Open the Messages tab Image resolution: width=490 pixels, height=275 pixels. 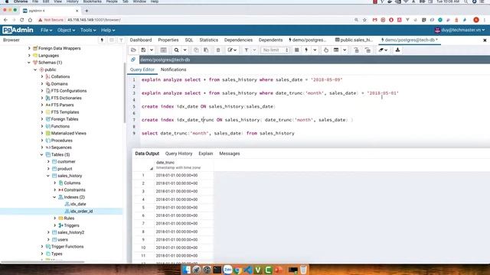click(x=230, y=154)
